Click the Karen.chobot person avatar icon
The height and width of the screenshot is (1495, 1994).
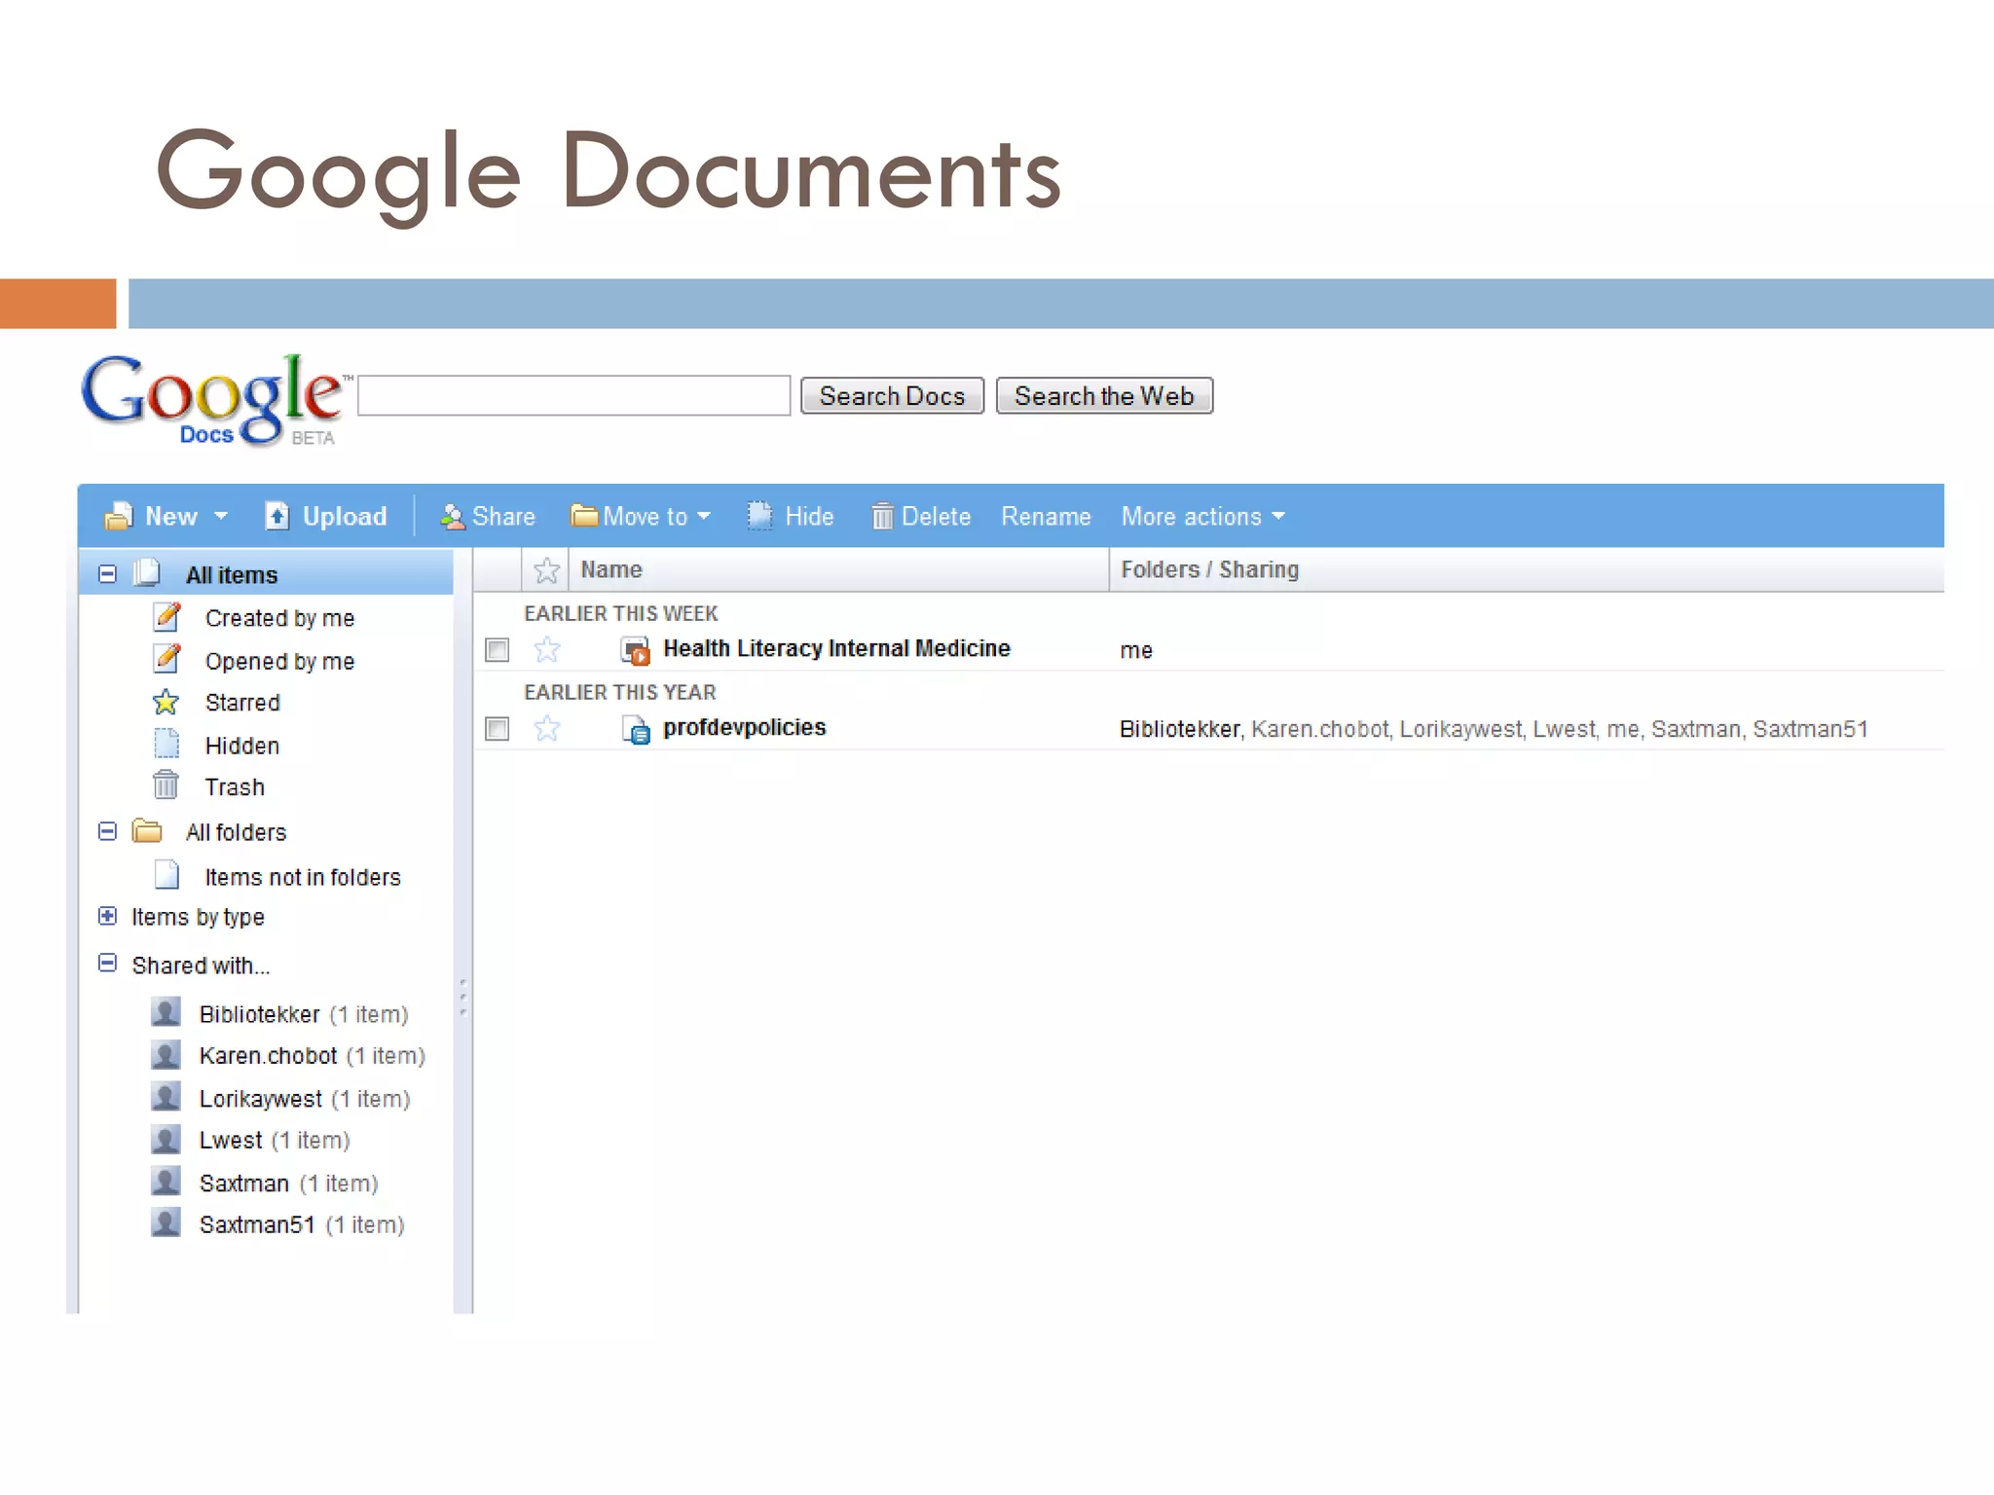click(166, 1054)
